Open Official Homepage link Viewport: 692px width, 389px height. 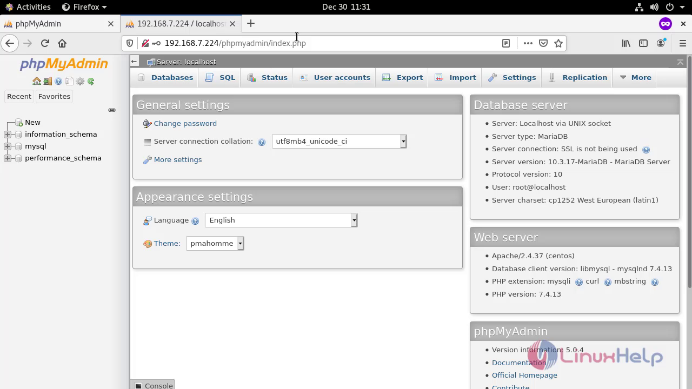(x=524, y=375)
